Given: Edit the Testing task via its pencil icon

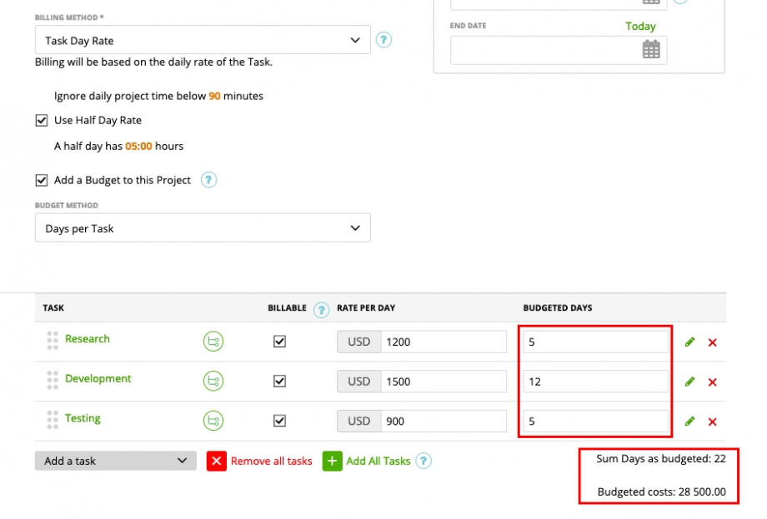Looking at the screenshot, I should [689, 422].
